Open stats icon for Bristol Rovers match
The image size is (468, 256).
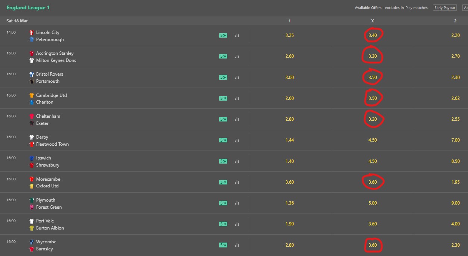(x=237, y=78)
